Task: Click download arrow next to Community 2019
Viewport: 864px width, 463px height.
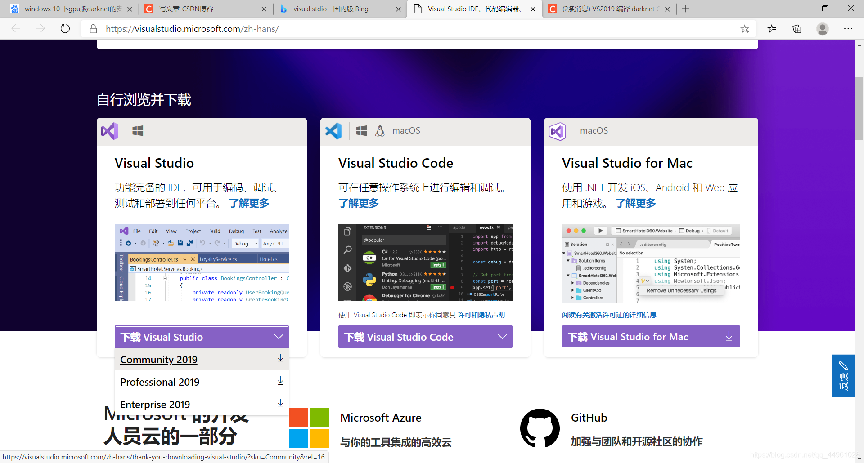Action: click(280, 358)
